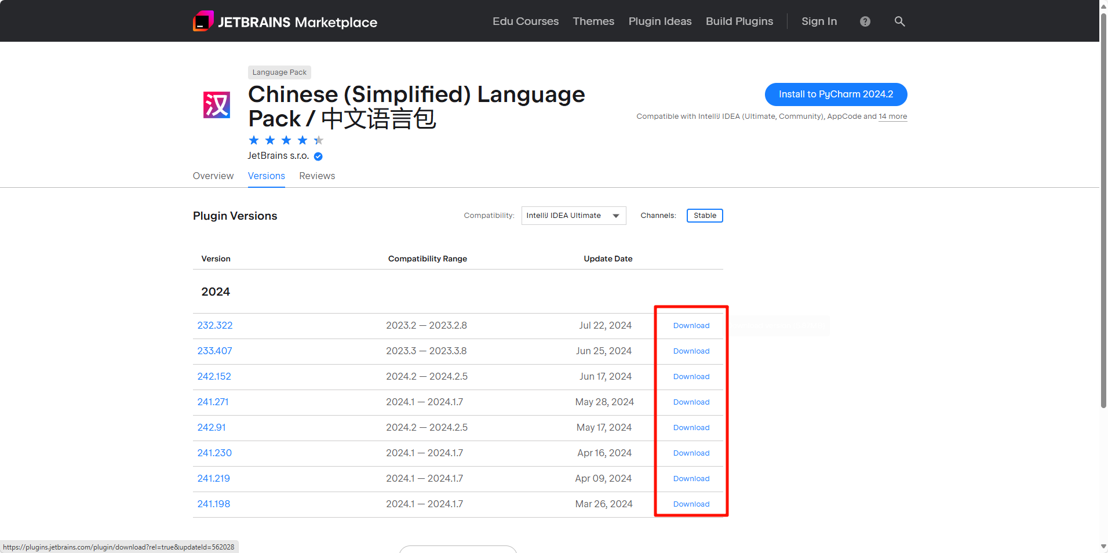This screenshot has height=553, width=1108.
Task: Click the Plugin Versions heading
Action: (x=235, y=216)
